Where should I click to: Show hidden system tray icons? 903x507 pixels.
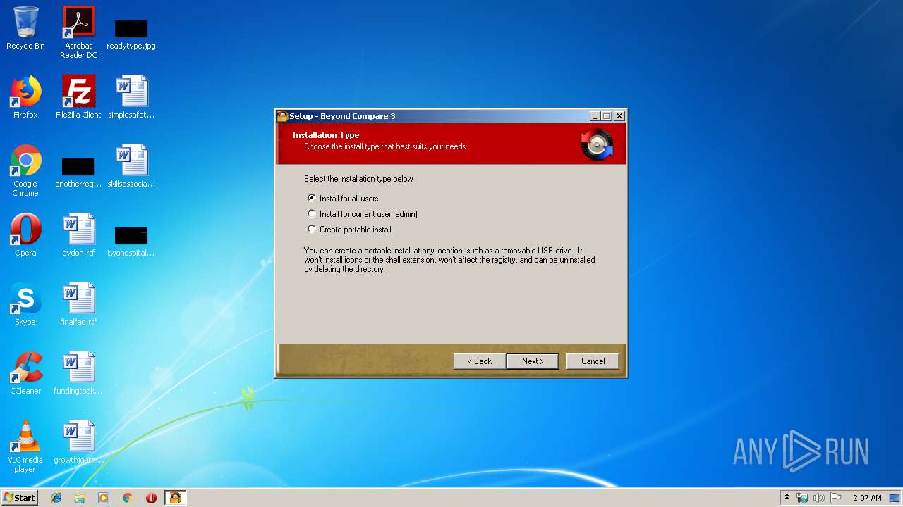787,498
